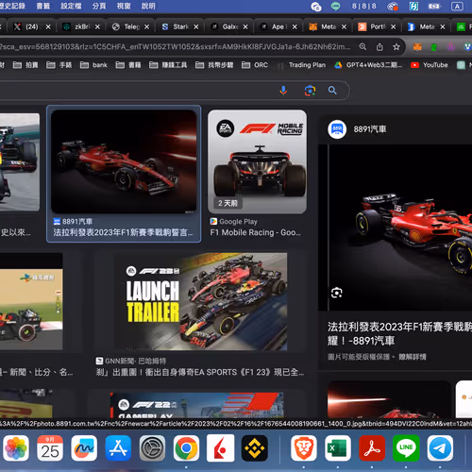Expand the 賺錢工具 bookmark folder
The height and width of the screenshot is (472, 472).
pyautogui.click(x=168, y=65)
